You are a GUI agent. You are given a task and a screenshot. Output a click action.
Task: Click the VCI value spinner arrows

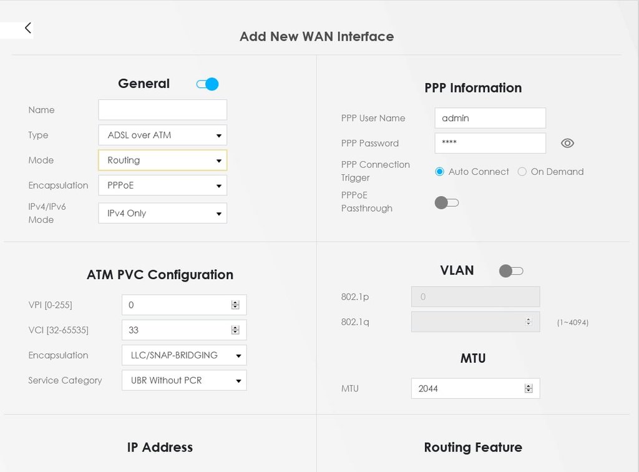235,330
